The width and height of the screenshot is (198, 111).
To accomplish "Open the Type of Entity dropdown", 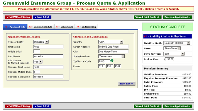I will click(x=41, y=42).
